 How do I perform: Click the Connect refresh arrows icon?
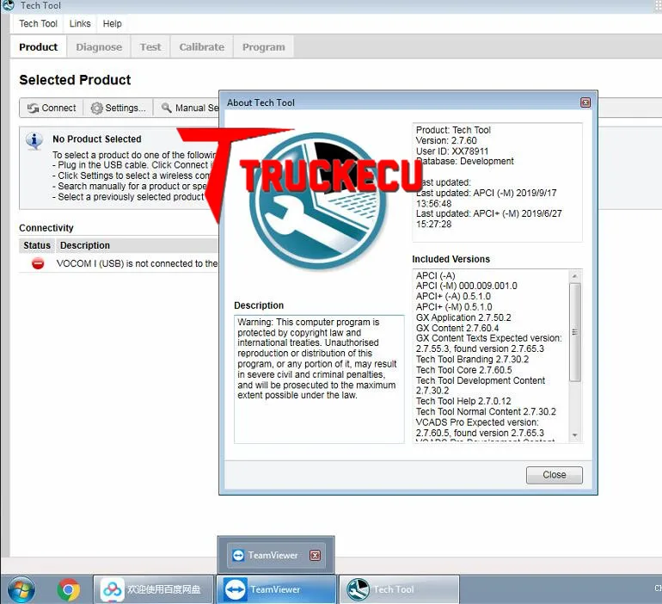coord(33,108)
